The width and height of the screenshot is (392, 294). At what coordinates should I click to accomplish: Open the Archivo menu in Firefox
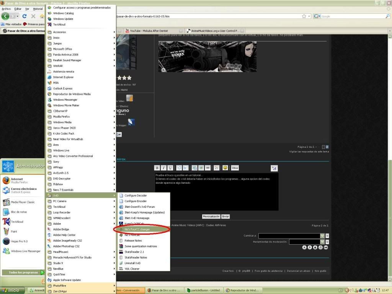pos(6,9)
